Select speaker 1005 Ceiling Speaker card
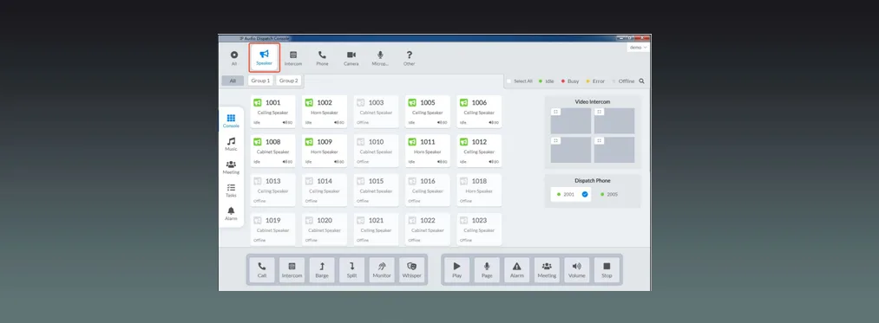879x323 pixels. point(428,112)
